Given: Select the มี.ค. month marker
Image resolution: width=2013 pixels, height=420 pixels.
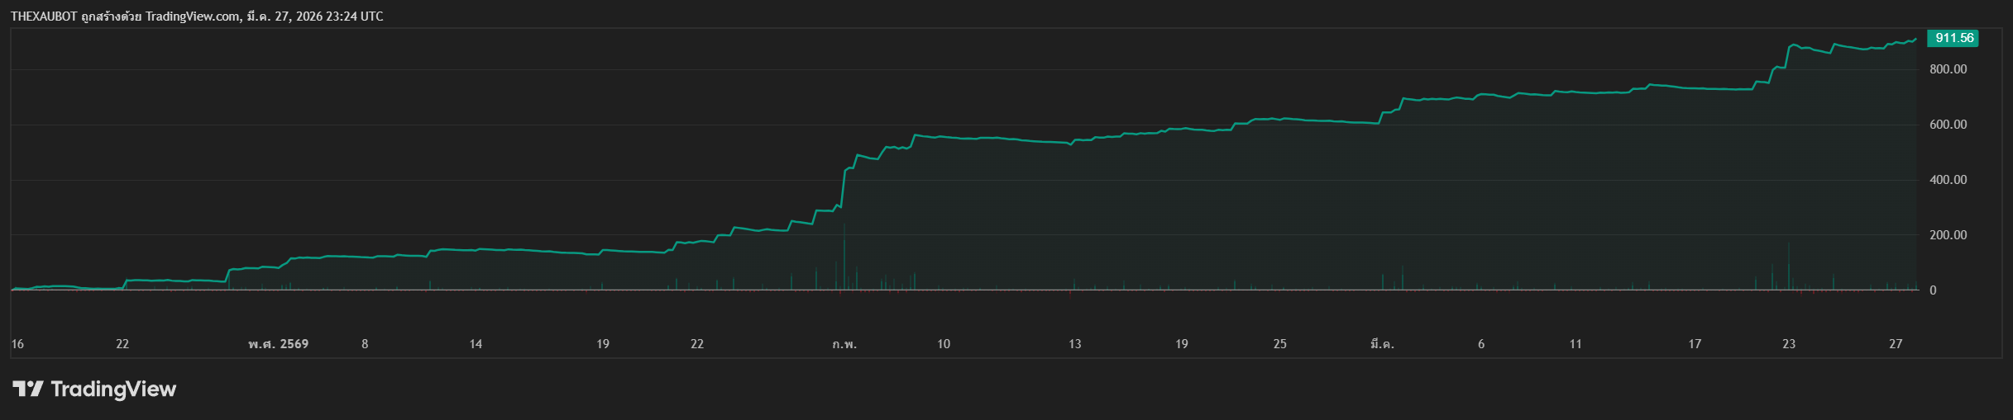Looking at the screenshot, I should pos(1382,344).
